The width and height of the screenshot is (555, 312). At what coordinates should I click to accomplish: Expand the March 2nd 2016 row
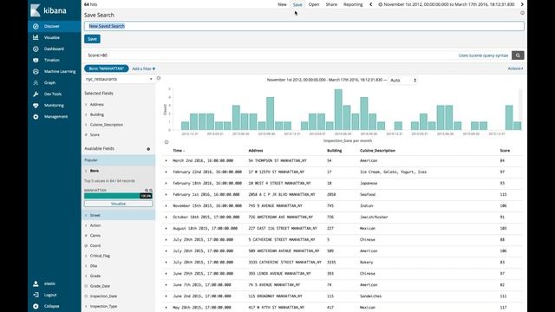[166, 160]
